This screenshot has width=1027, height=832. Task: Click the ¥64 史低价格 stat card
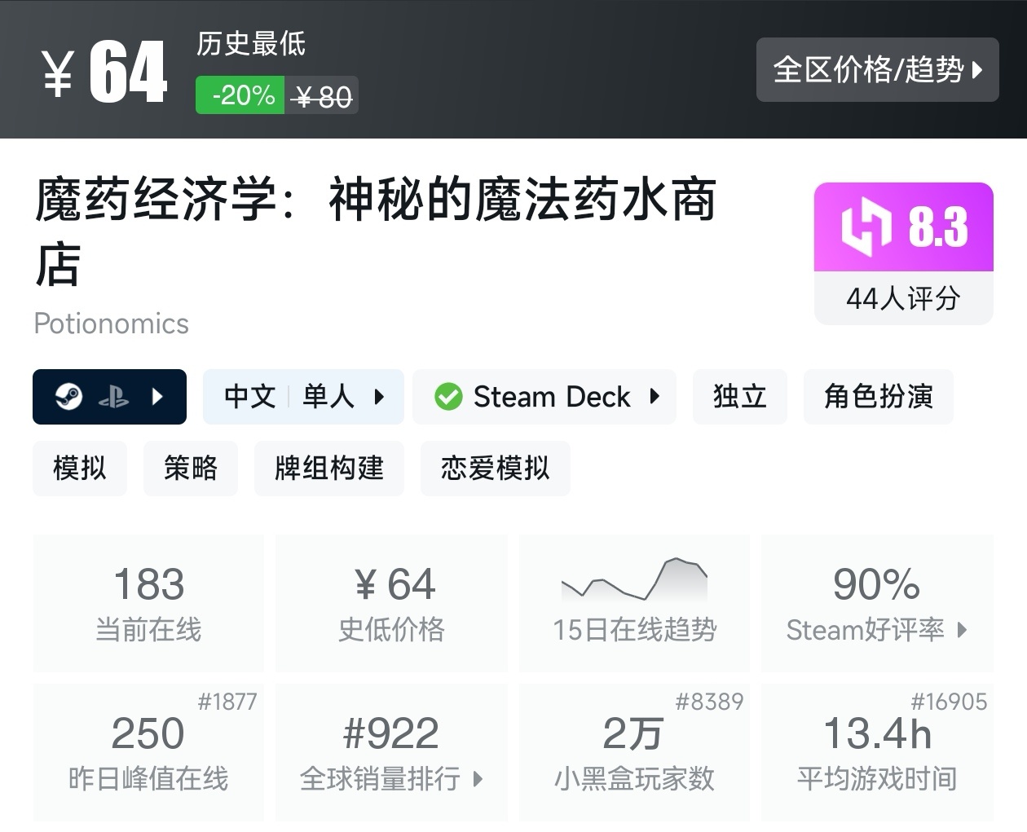tap(391, 603)
